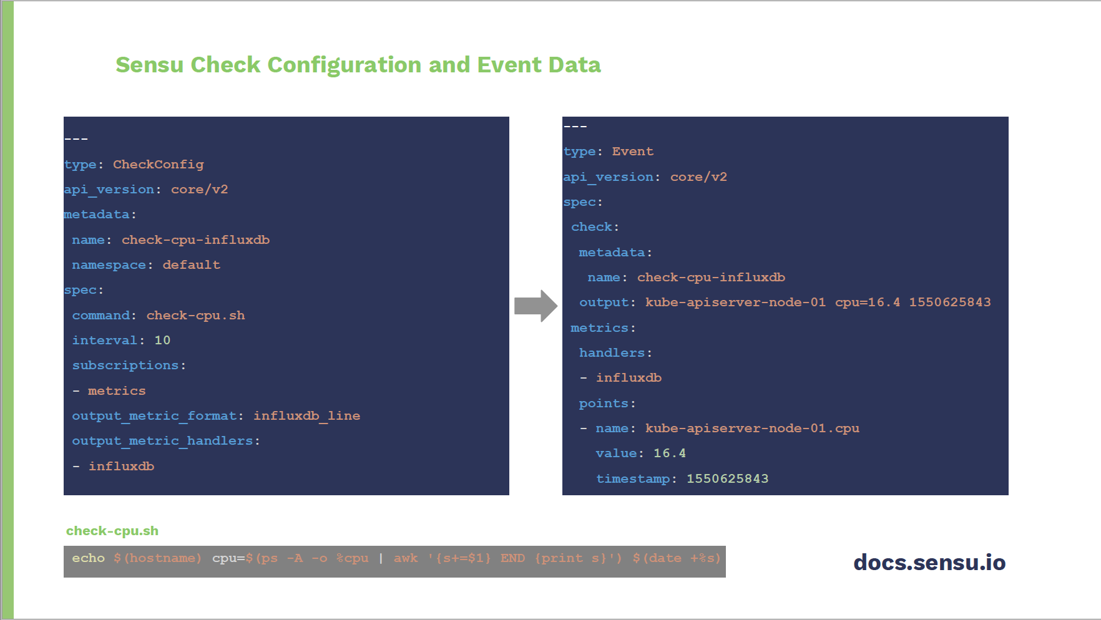The height and width of the screenshot is (620, 1101).
Task: Select the 'output: kube-apiserver-node-01' event line
Action: [x=785, y=303]
